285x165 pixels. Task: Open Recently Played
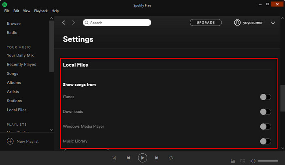(21, 64)
